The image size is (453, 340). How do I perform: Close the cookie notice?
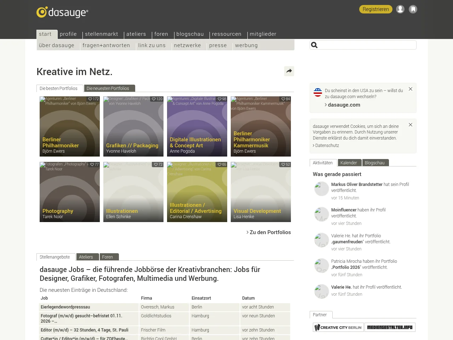coord(411,125)
